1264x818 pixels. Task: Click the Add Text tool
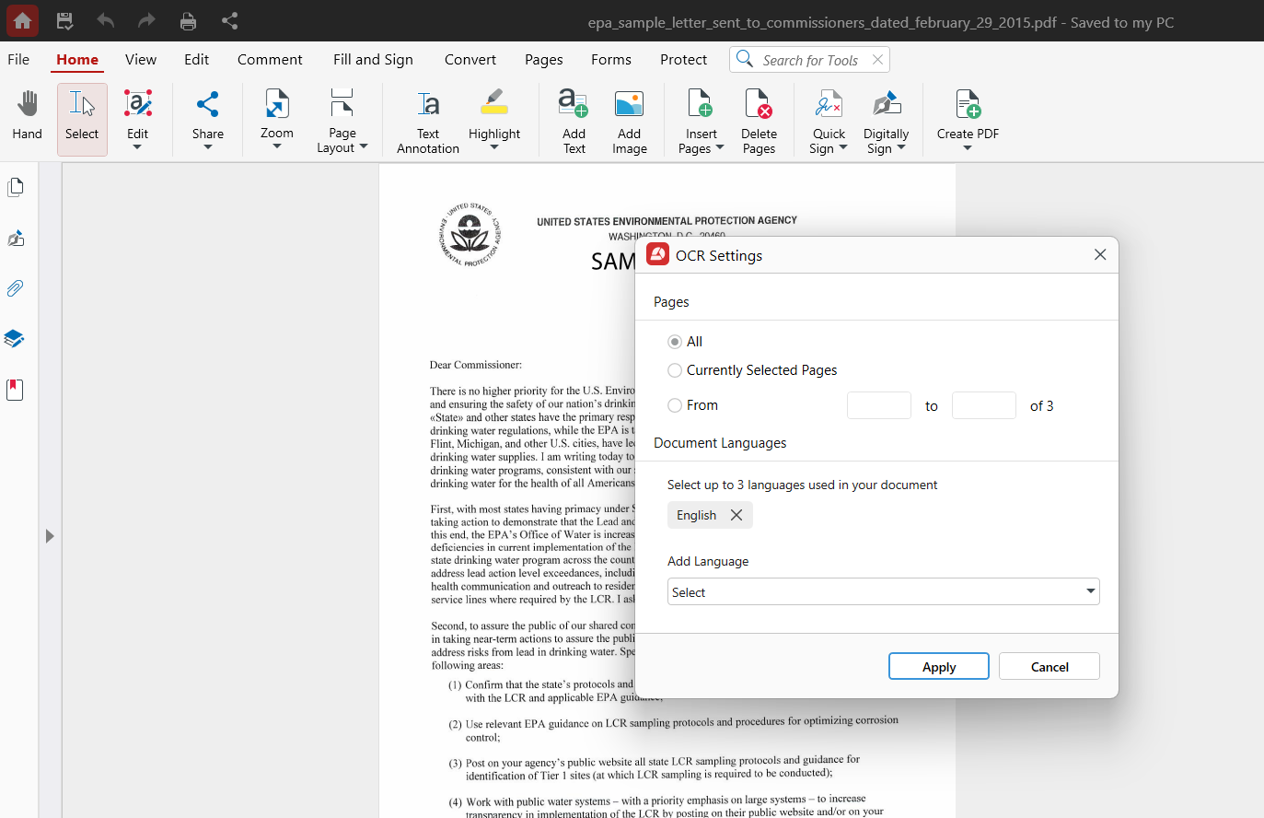click(x=574, y=121)
